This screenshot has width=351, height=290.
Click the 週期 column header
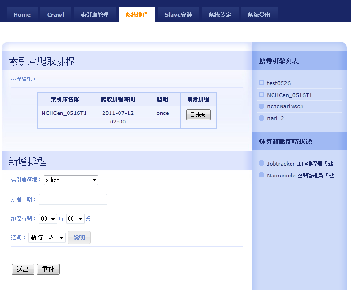(x=163, y=99)
